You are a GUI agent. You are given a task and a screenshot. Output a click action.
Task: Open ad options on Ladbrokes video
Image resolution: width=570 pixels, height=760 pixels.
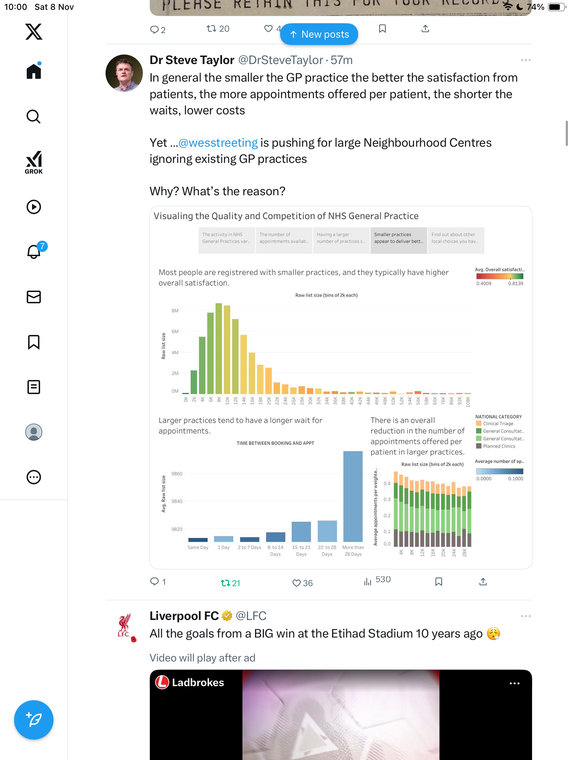(x=514, y=683)
